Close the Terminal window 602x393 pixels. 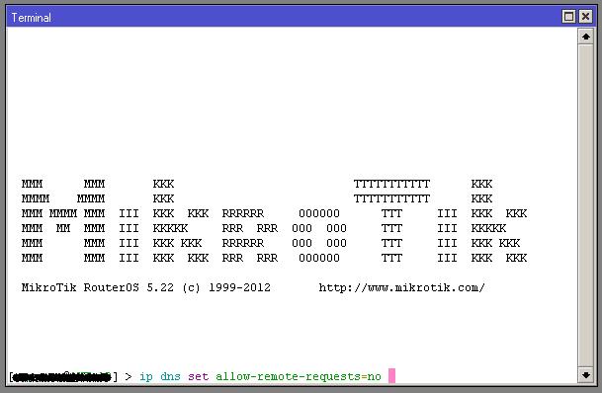click(585, 17)
